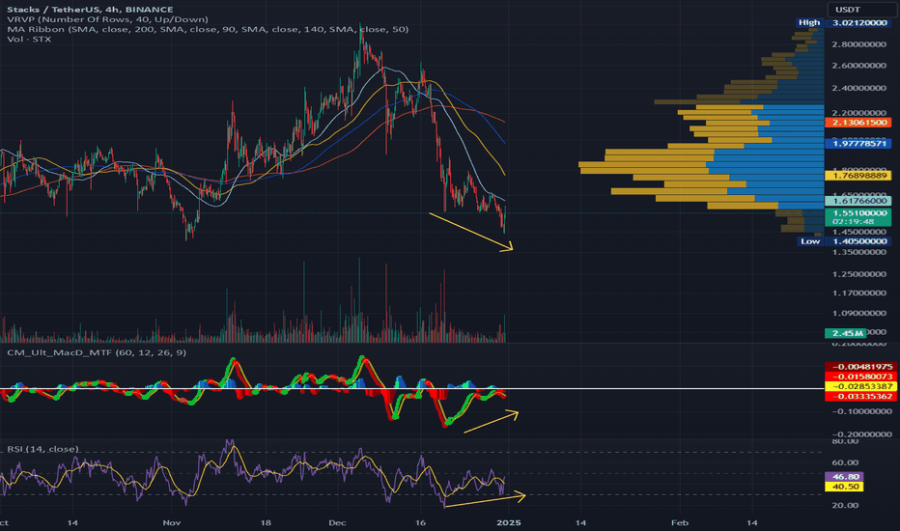Click the 18 date label on the time axis
The width and height of the screenshot is (900, 531).
tap(266, 522)
